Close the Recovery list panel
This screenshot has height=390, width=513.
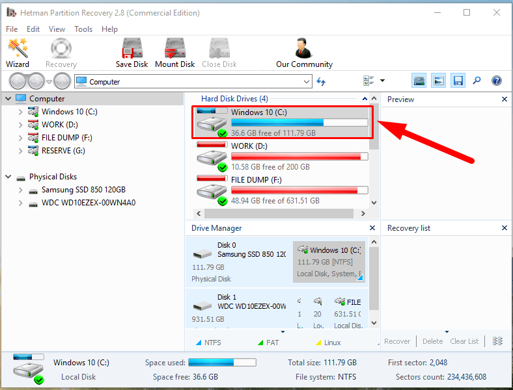click(x=505, y=227)
